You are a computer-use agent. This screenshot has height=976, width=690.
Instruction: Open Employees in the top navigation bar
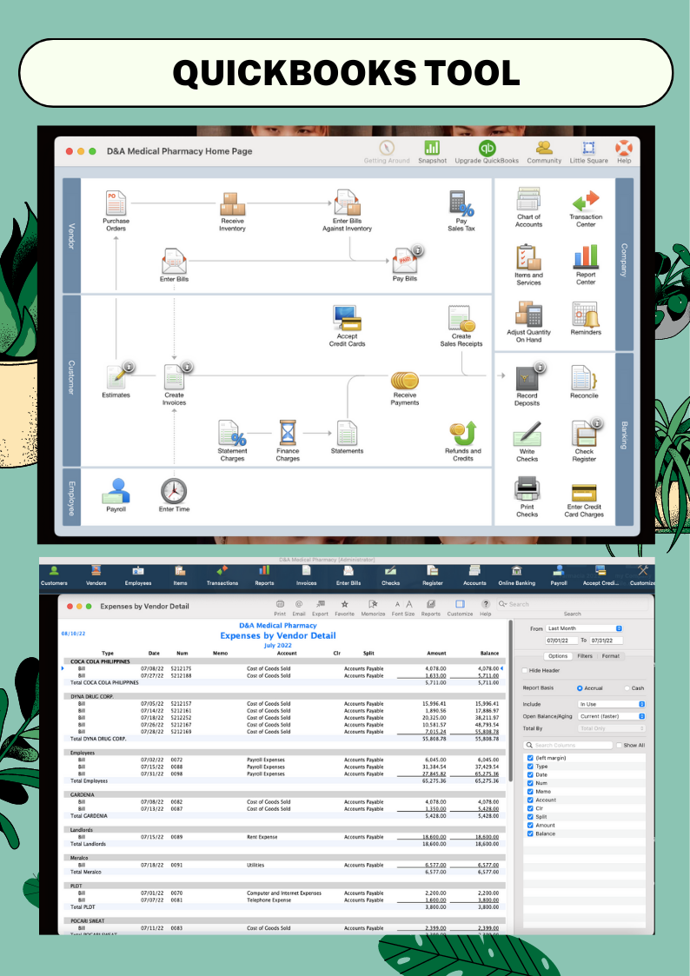click(x=138, y=575)
